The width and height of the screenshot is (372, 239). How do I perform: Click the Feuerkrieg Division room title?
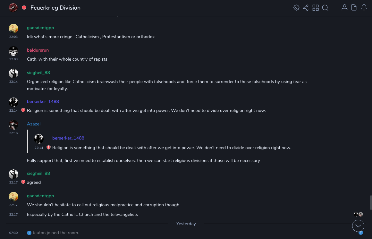(x=55, y=8)
